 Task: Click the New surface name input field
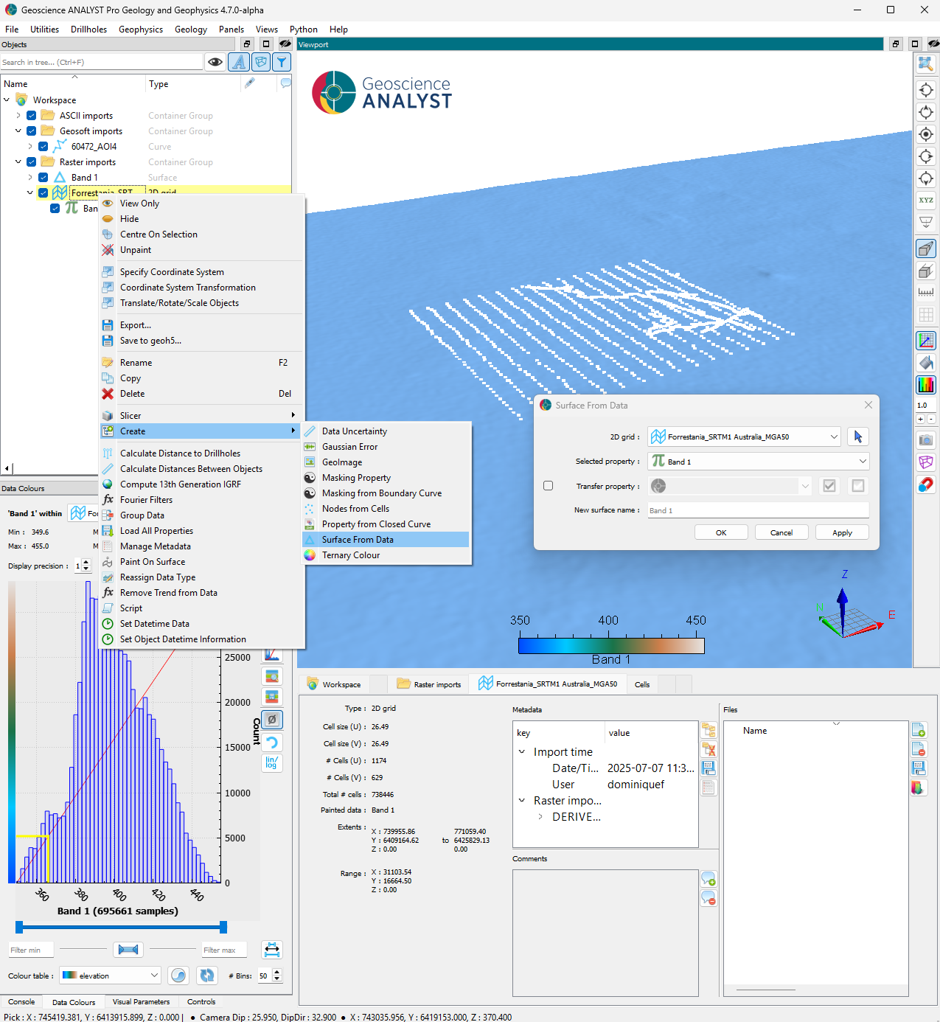(757, 510)
